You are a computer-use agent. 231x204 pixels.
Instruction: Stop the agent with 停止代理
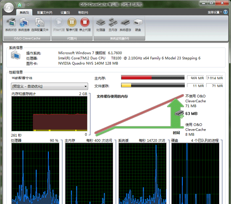pyautogui.click(x=85, y=24)
